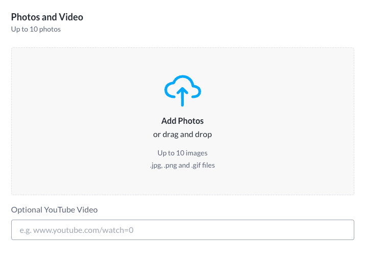Click the "or drag and drop" text

182,135
